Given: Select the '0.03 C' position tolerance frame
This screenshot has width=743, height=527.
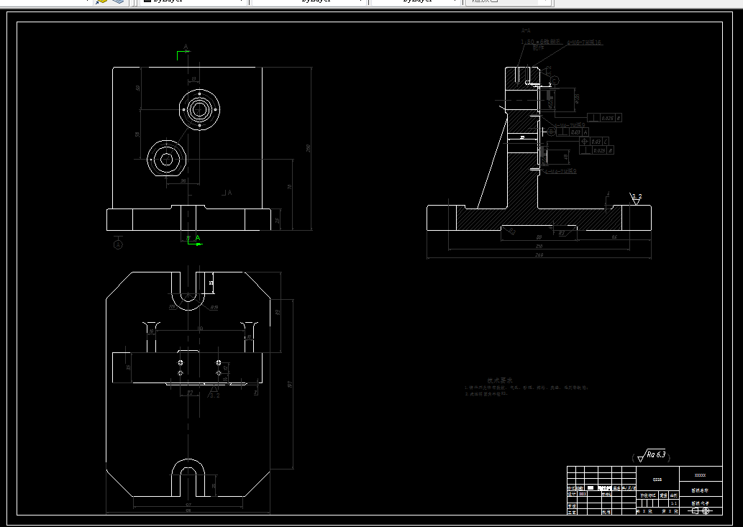Looking at the screenshot, I should coord(594,141).
